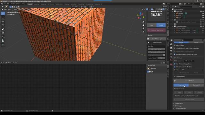
Task: Open the Object Mode dropdown
Action: pos(7,9)
